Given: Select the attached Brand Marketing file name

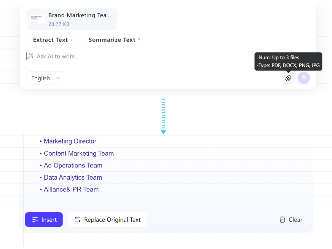Looking at the screenshot, I should point(80,15).
